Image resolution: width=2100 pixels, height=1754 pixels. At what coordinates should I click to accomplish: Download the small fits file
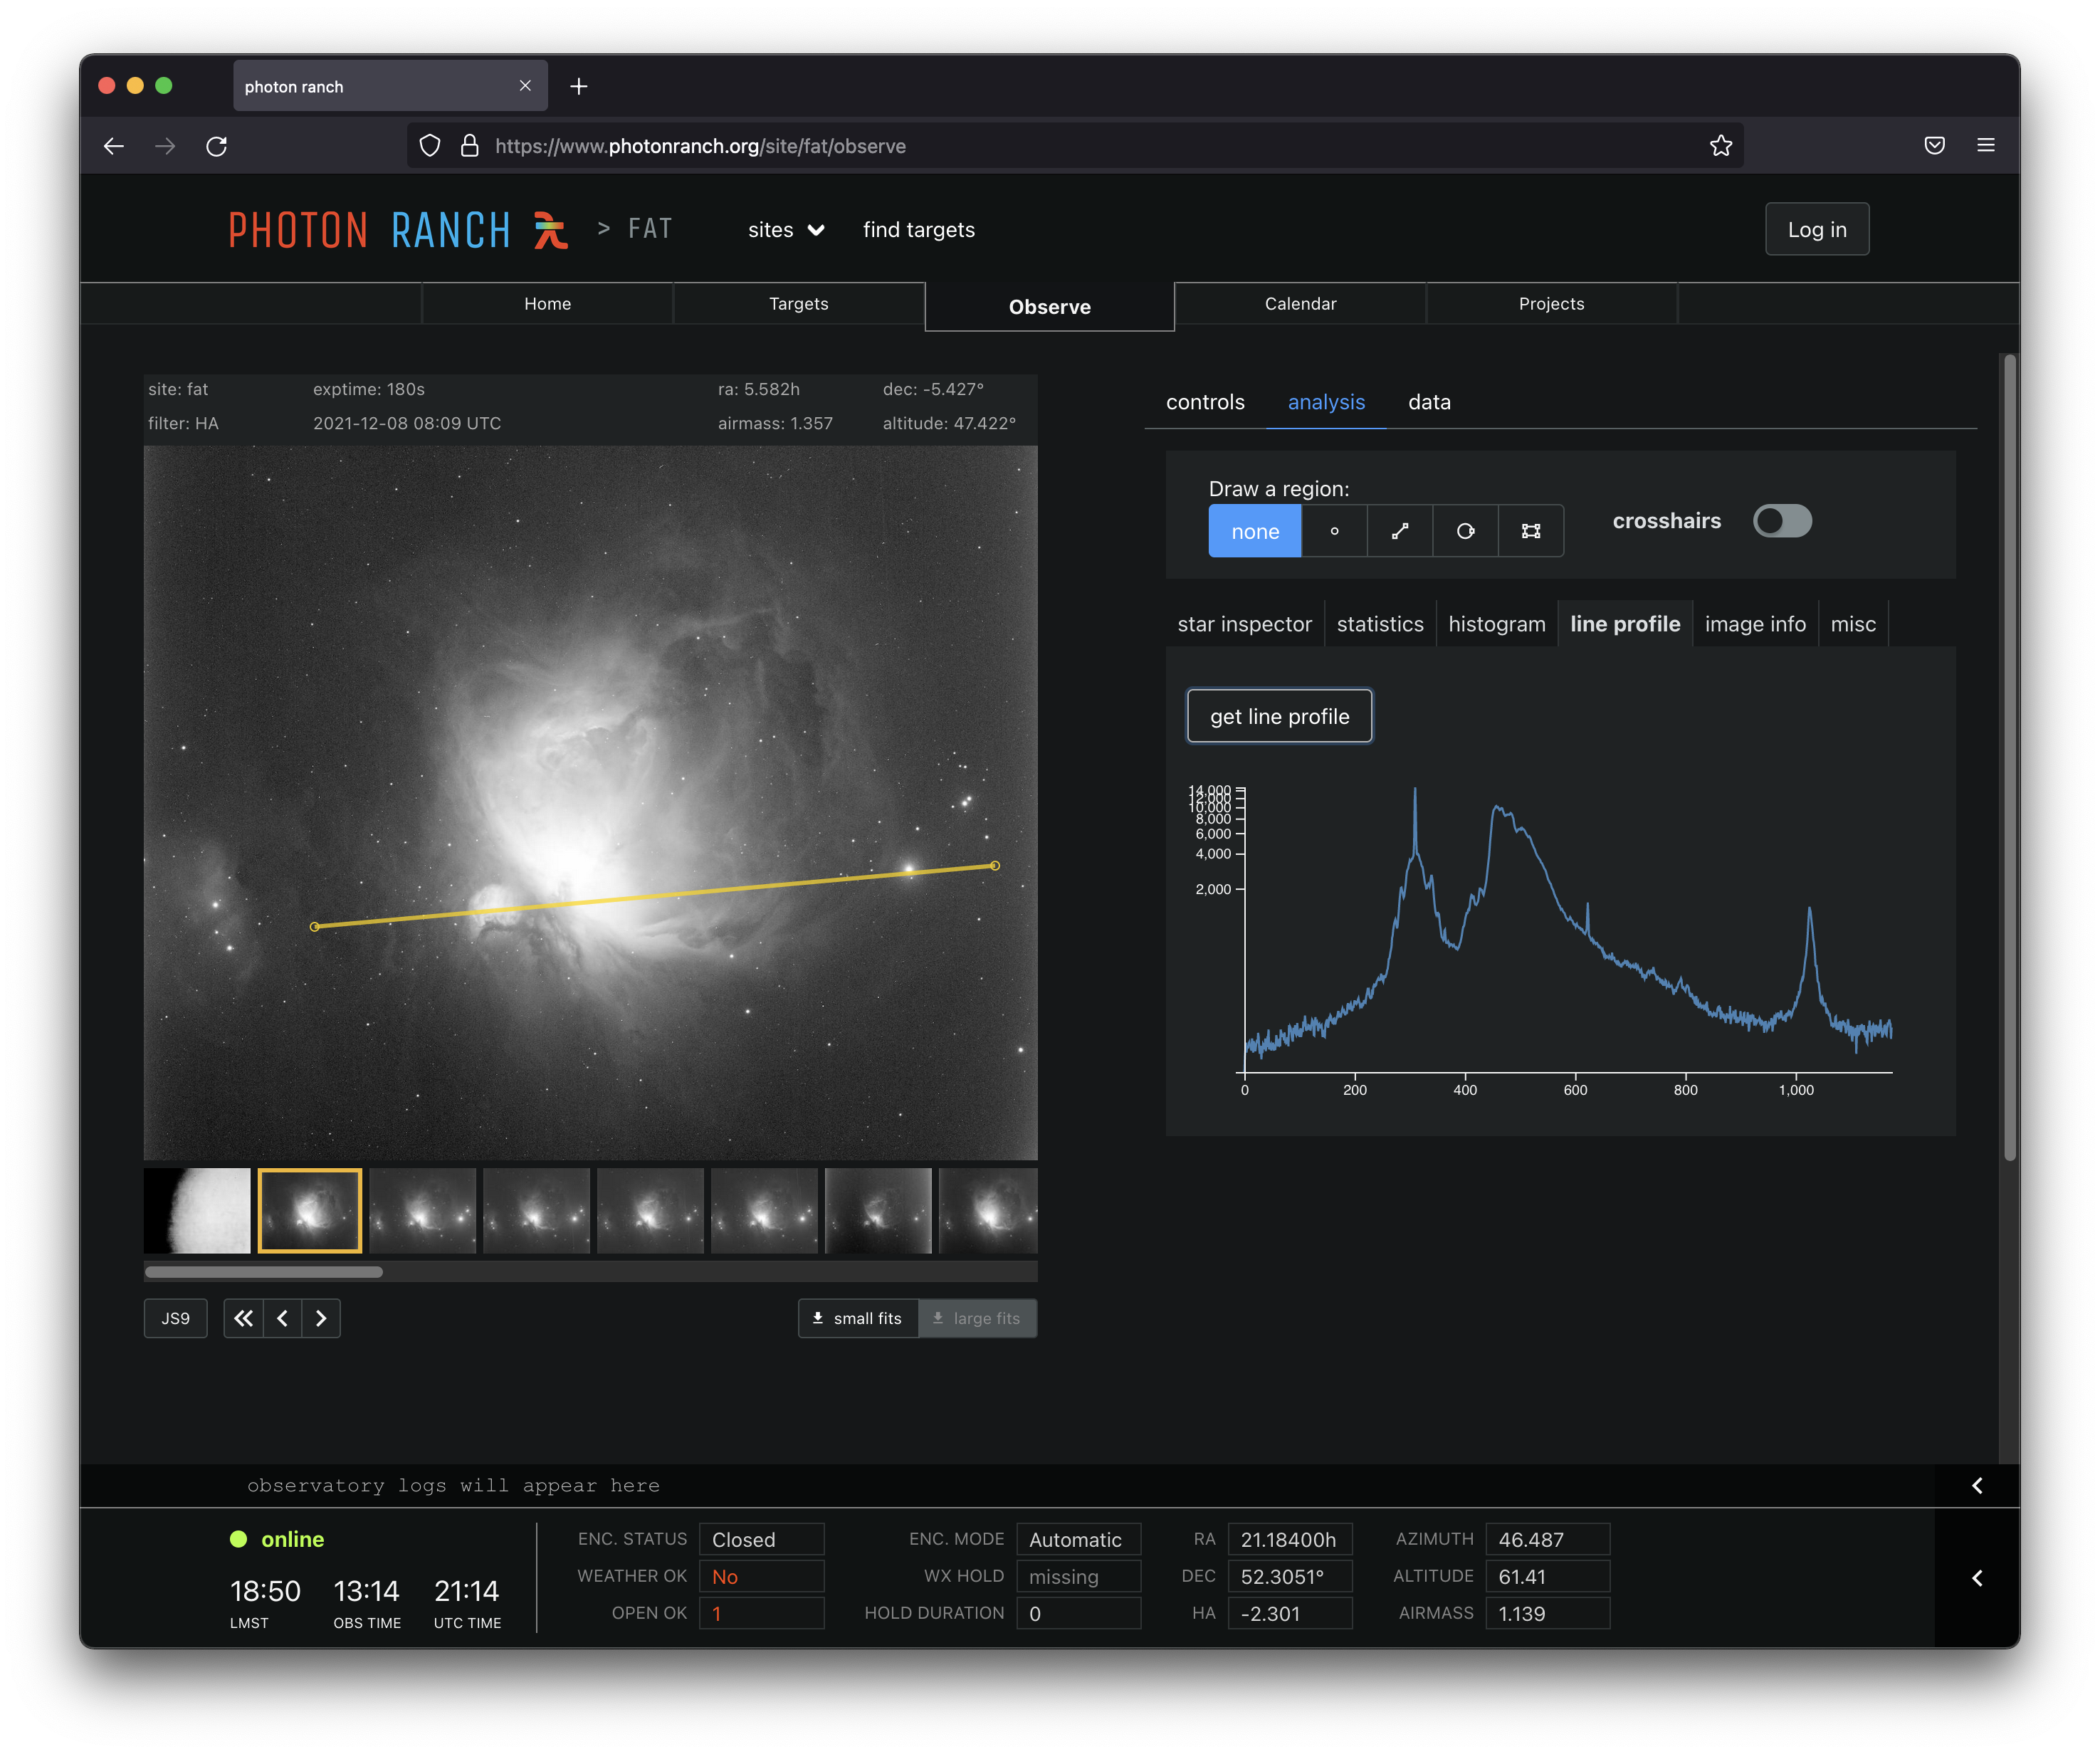857,1318
